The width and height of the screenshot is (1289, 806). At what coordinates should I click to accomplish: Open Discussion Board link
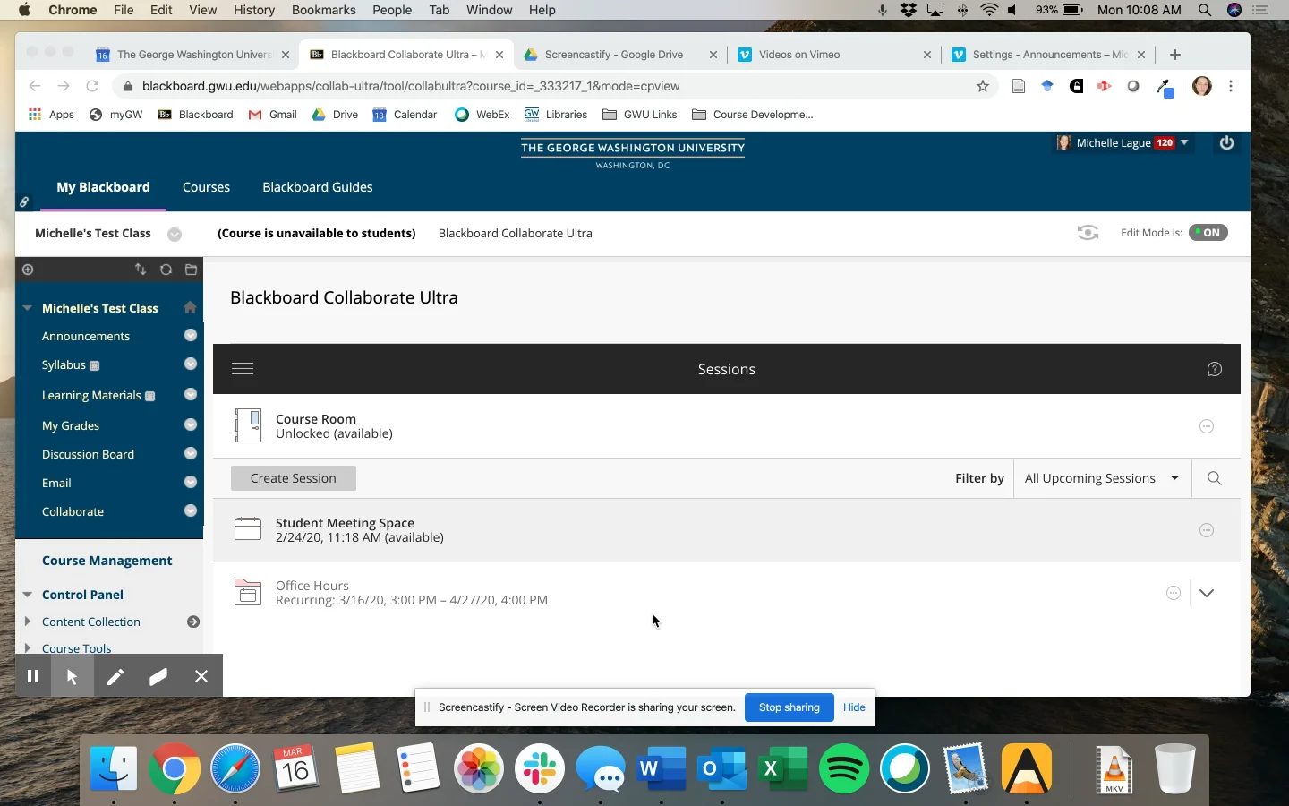(88, 454)
